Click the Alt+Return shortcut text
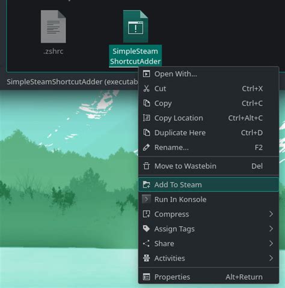The image size is (285, 288). tap(244, 277)
